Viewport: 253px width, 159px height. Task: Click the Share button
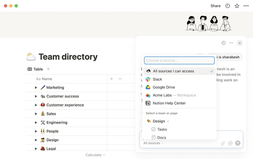click(215, 6)
